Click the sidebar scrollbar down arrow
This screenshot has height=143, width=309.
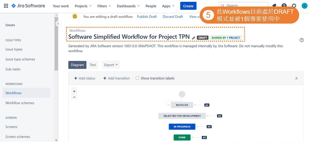point(56,140)
